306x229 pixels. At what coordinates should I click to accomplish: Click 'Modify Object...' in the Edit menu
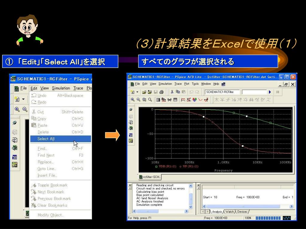[60, 215]
